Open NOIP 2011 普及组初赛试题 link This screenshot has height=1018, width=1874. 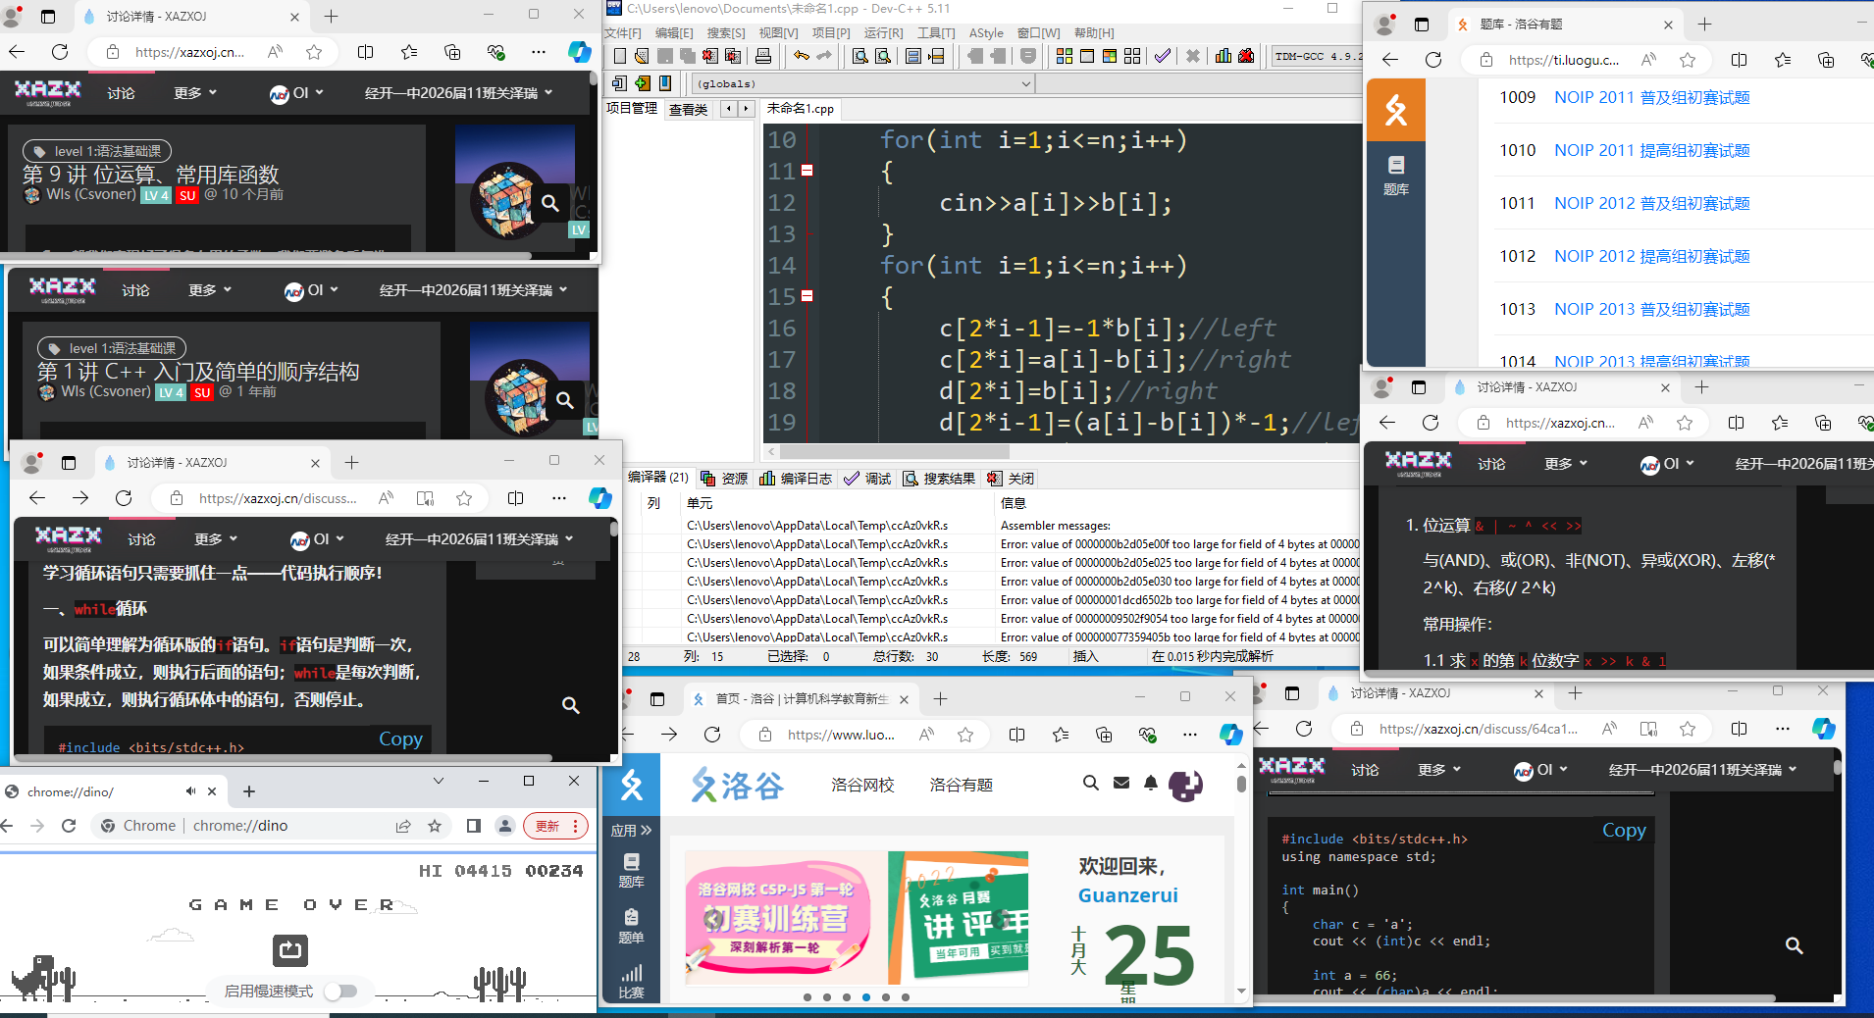click(x=1652, y=98)
